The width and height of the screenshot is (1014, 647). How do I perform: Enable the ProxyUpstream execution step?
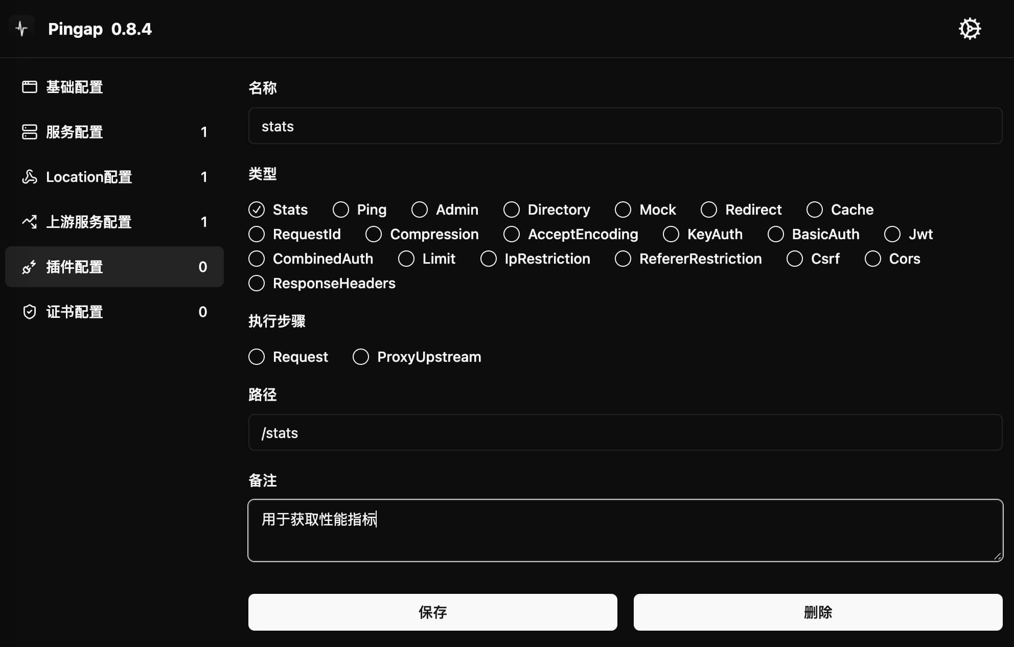[360, 356]
